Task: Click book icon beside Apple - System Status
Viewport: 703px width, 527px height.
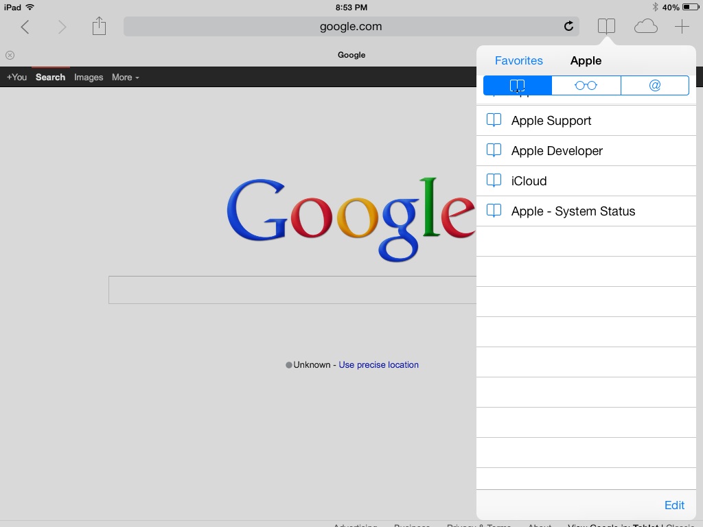Action: pos(494,210)
